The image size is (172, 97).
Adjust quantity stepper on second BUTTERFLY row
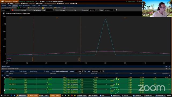point(49,84)
